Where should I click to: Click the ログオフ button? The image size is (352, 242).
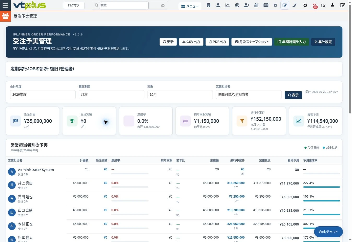pyautogui.click(x=73, y=5)
